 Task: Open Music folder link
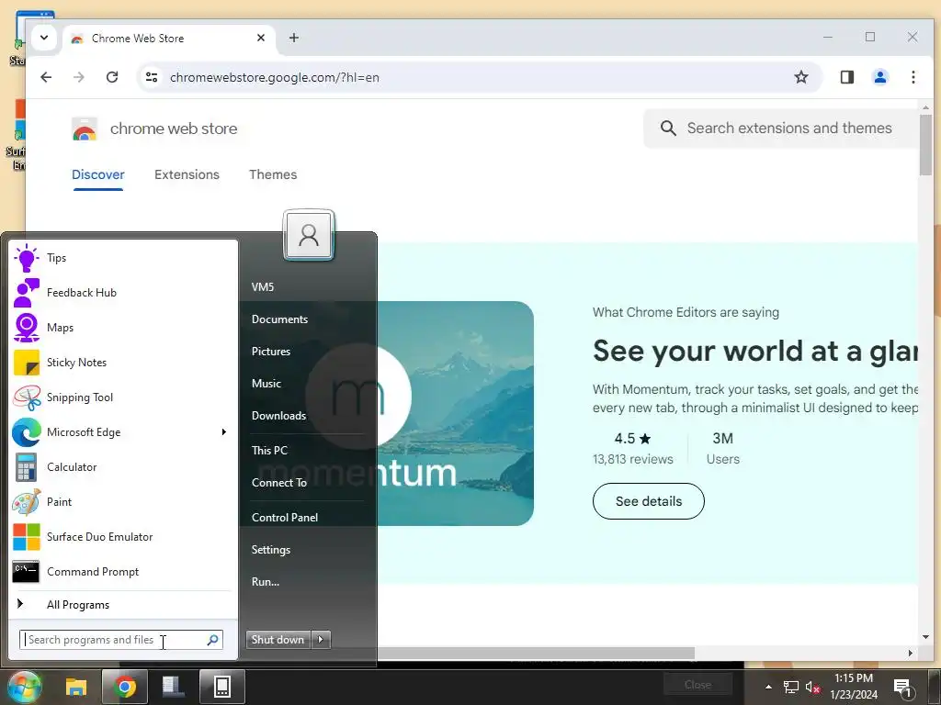pos(266,384)
